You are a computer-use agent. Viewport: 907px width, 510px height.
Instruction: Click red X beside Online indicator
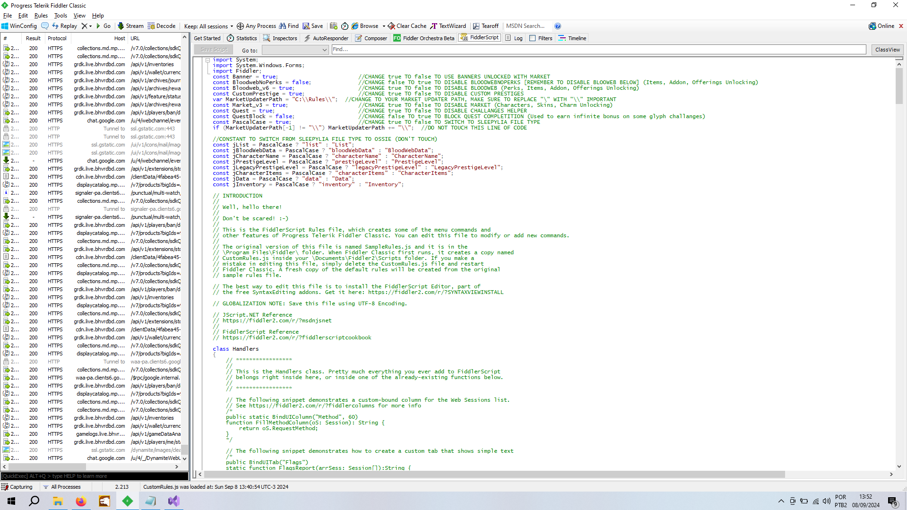pos(901,26)
